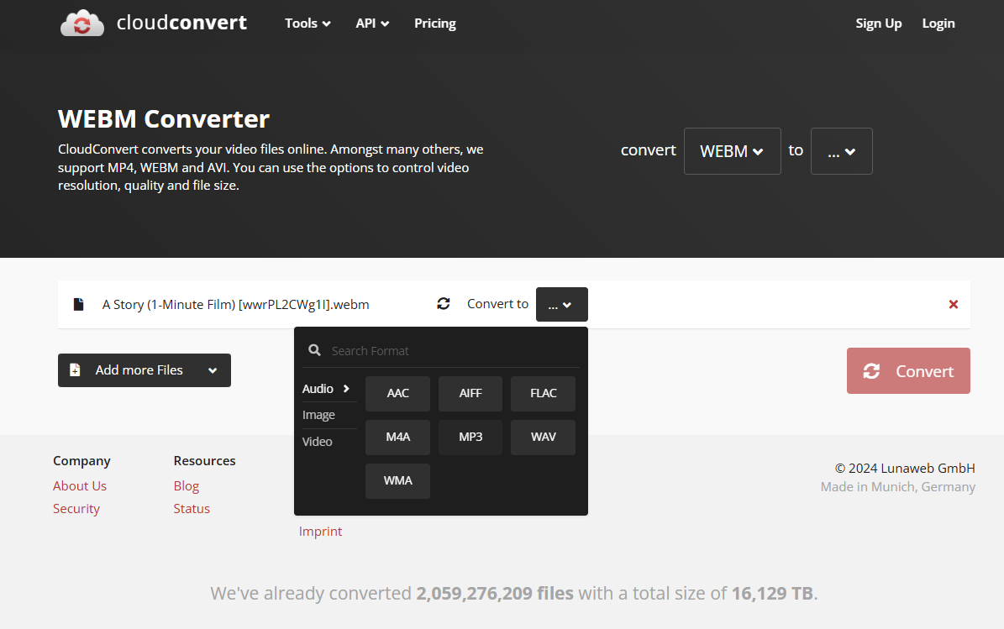
Task: Click the cloudconvert cloud logo icon
Action: [81, 23]
